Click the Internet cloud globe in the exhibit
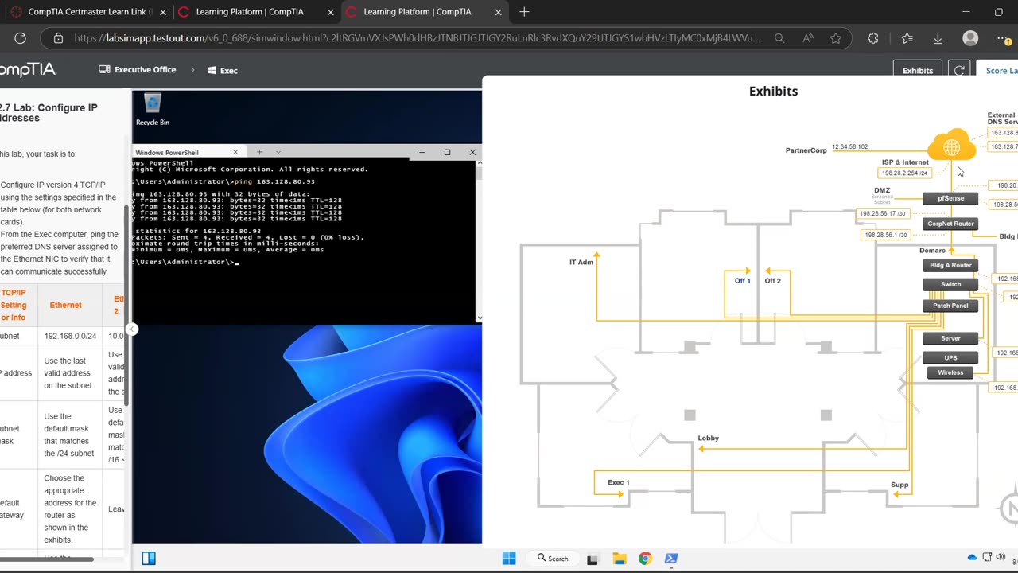Screen dimensions: 1018x573 (x=951, y=146)
